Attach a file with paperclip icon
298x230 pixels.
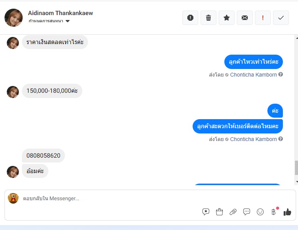click(233, 212)
